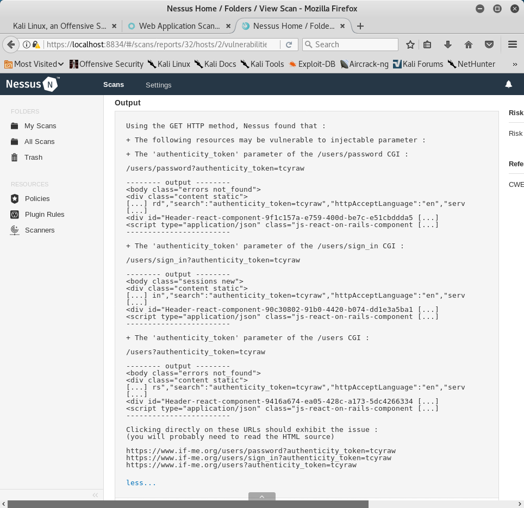524x508 pixels.
Task: Open Nessus Settings menu
Action: click(158, 85)
